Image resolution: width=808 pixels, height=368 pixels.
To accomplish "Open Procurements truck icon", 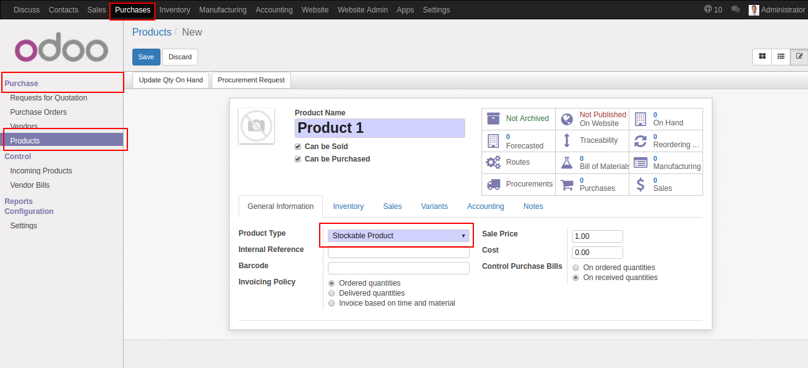I will [x=493, y=184].
